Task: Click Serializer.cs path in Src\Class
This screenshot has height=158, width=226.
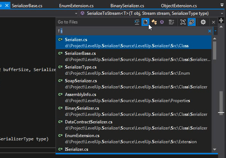Action: click(x=127, y=46)
